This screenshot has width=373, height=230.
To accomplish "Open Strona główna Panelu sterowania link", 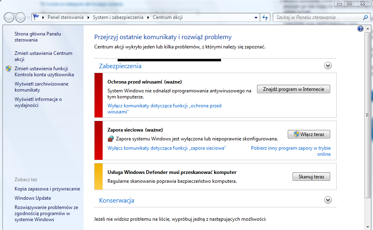I will [x=38, y=37].
